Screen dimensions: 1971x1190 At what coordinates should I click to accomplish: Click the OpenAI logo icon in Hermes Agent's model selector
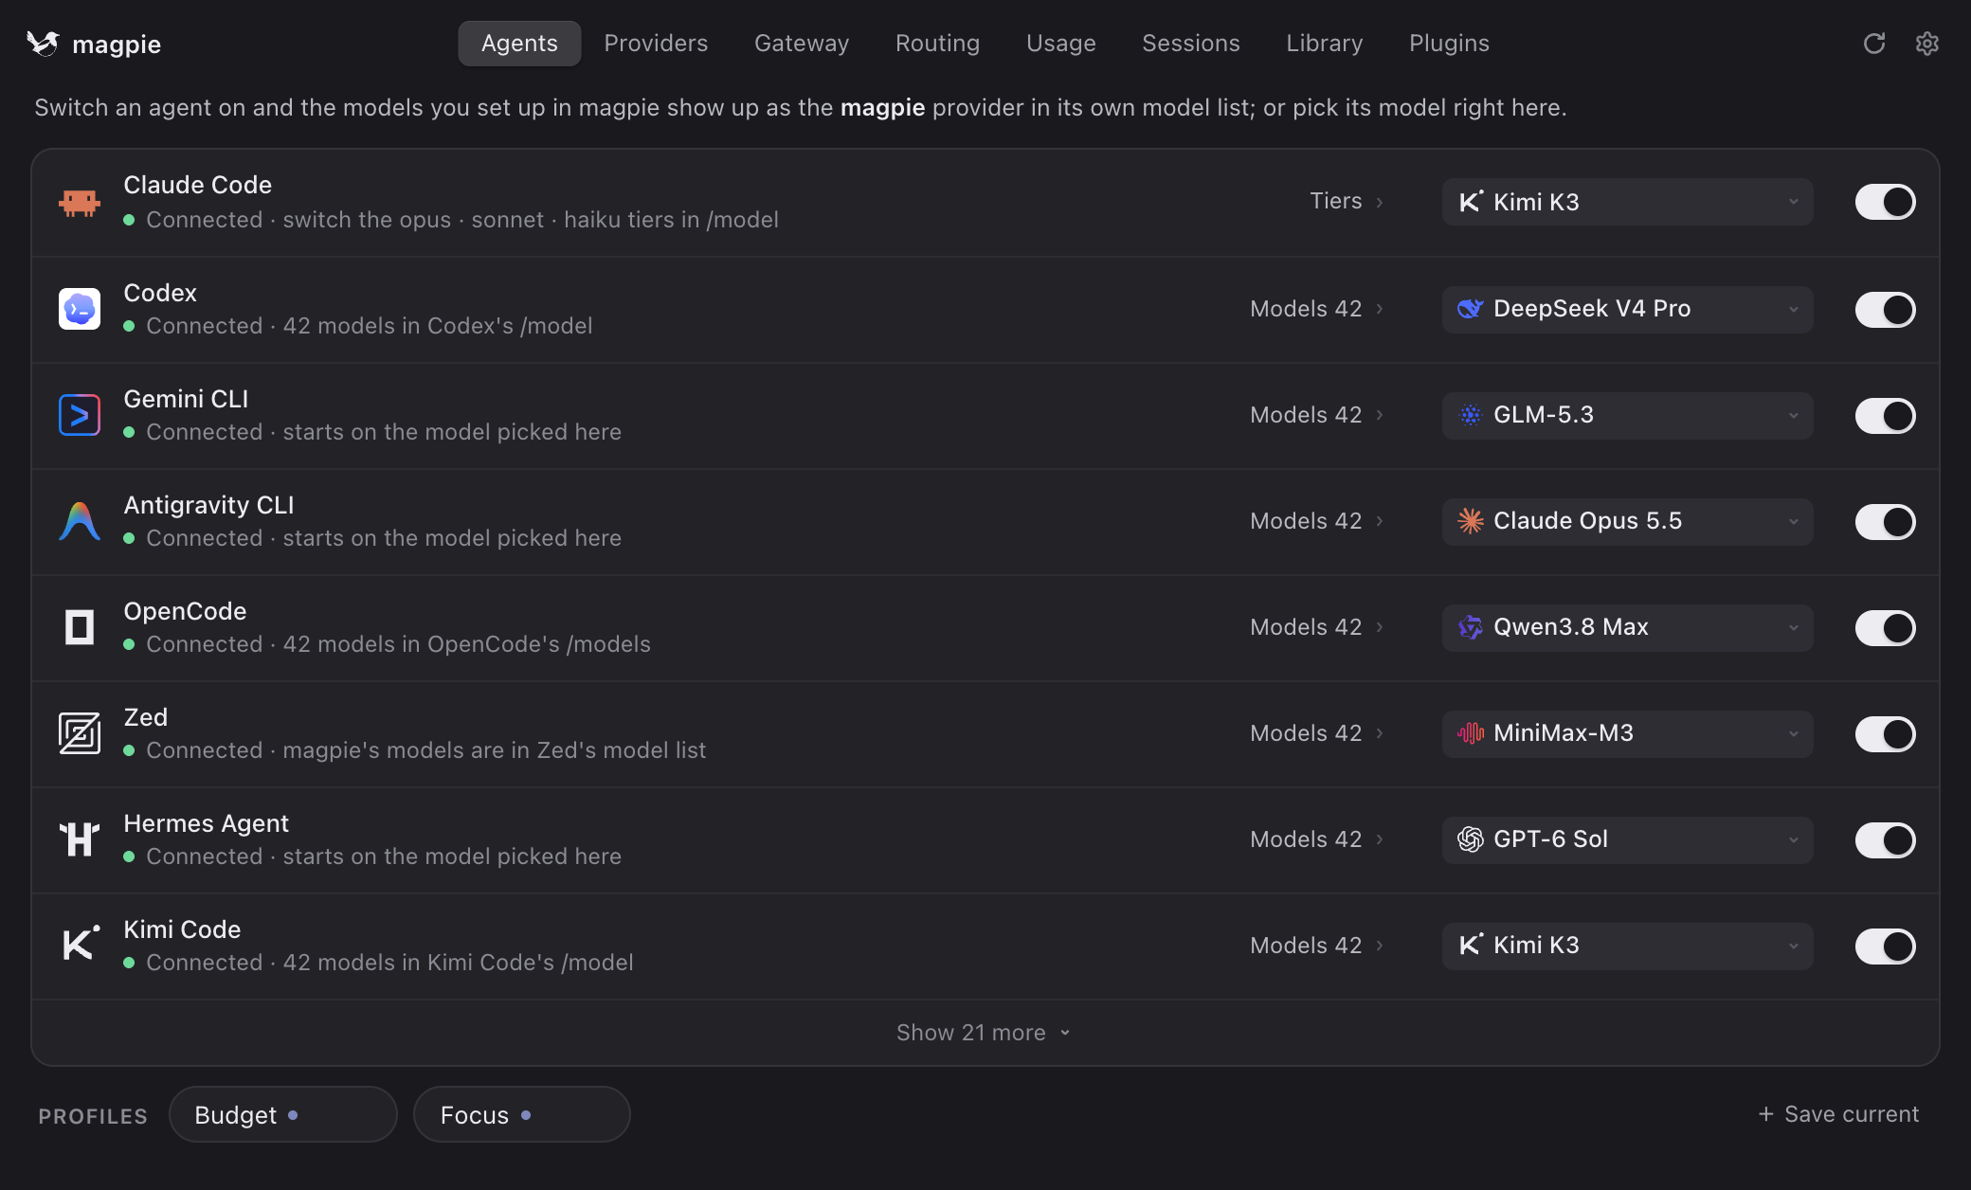tap(1470, 839)
